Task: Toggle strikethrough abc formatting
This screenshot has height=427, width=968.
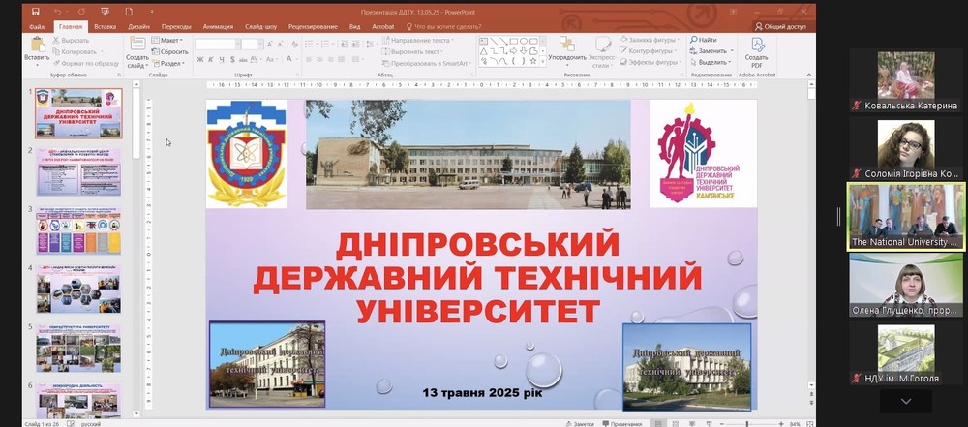Action: [x=243, y=59]
